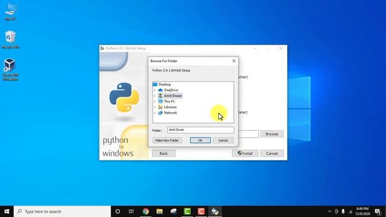Show hidden system tray icons
The image size is (386, 217).
click(330, 212)
